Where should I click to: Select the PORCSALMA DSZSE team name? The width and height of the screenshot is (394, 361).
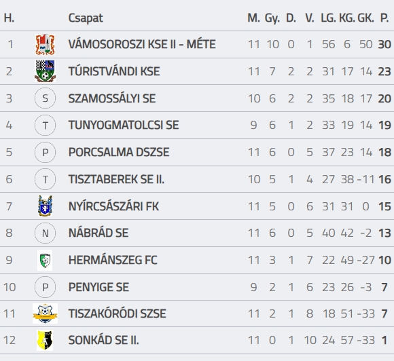click(x=119, y=152)
